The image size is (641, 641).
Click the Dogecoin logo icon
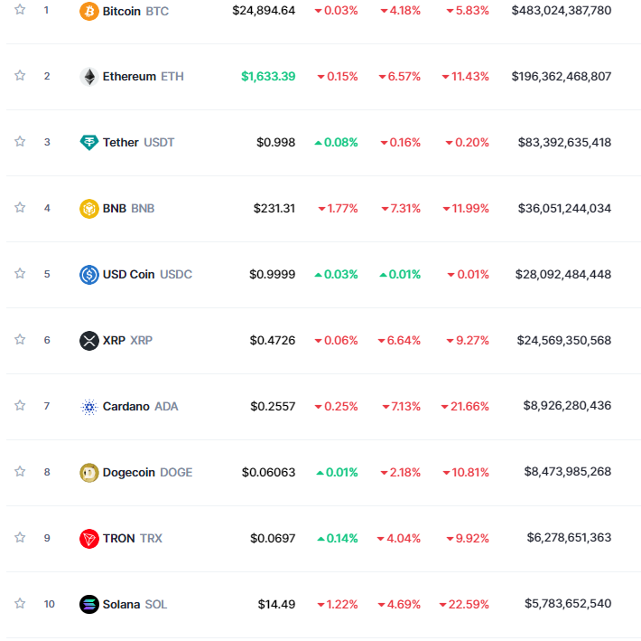(88, 472)
